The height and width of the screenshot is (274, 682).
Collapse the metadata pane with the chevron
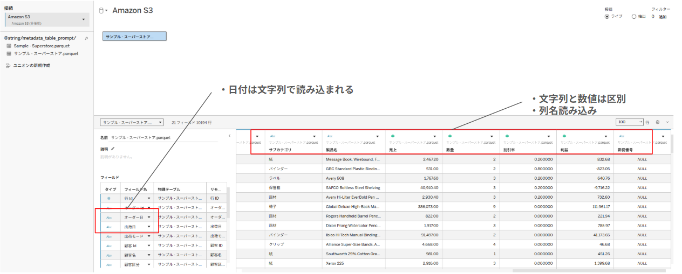tap(230, 136)
